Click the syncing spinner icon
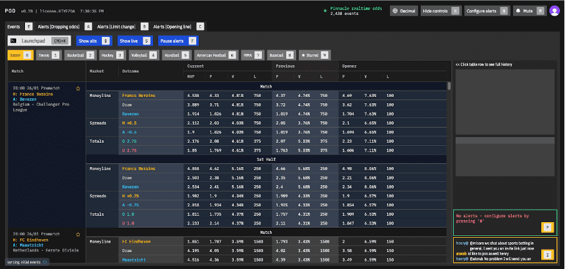This screenshot has width=565, height=269. 44,261
